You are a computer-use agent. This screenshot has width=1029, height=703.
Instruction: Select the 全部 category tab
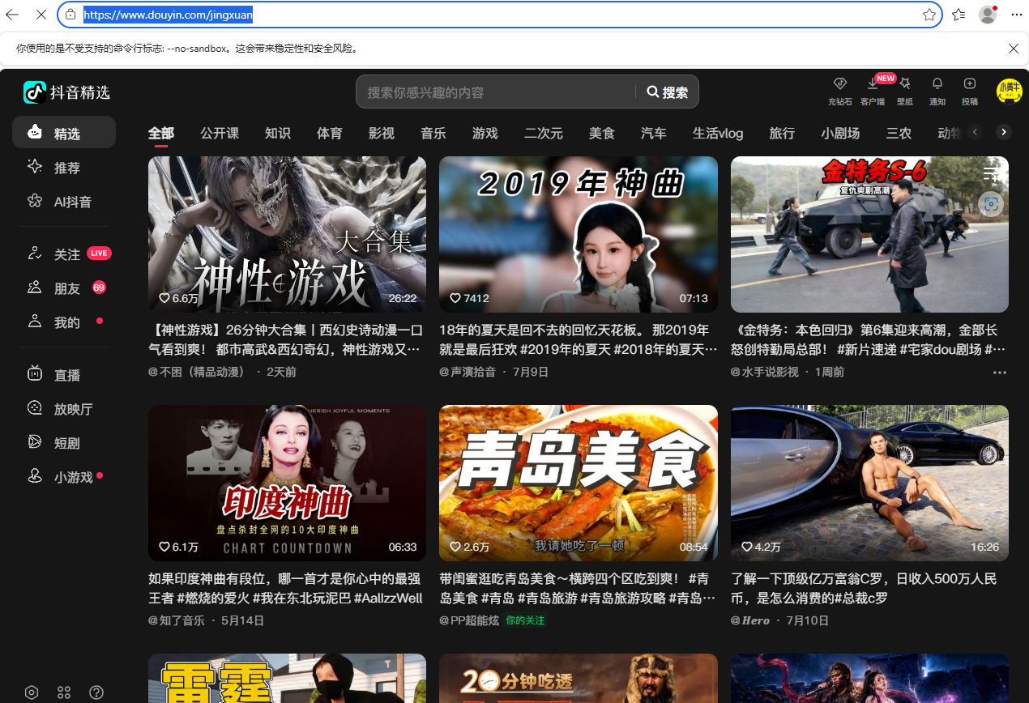point(161,134)
